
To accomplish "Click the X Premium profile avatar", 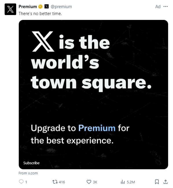I will (x=10, y=9).
